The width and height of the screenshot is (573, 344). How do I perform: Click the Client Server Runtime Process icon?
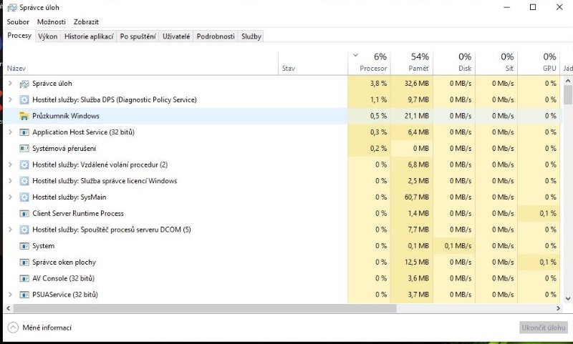pyautogui.click(x=24, y=213)
